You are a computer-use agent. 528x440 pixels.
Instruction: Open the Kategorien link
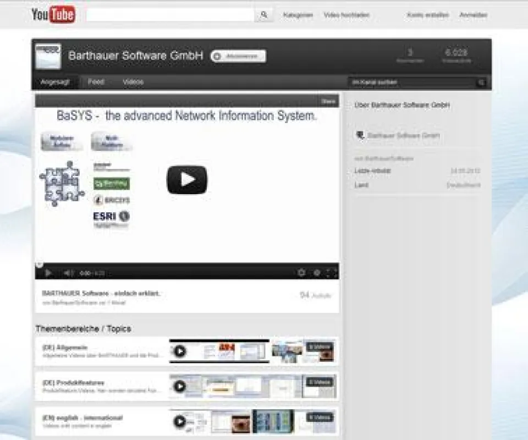(298, 15)
